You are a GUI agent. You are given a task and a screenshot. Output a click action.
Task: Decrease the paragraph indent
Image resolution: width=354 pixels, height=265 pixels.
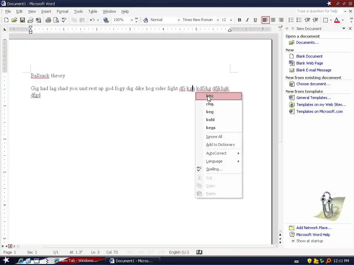tap(307, 20)
